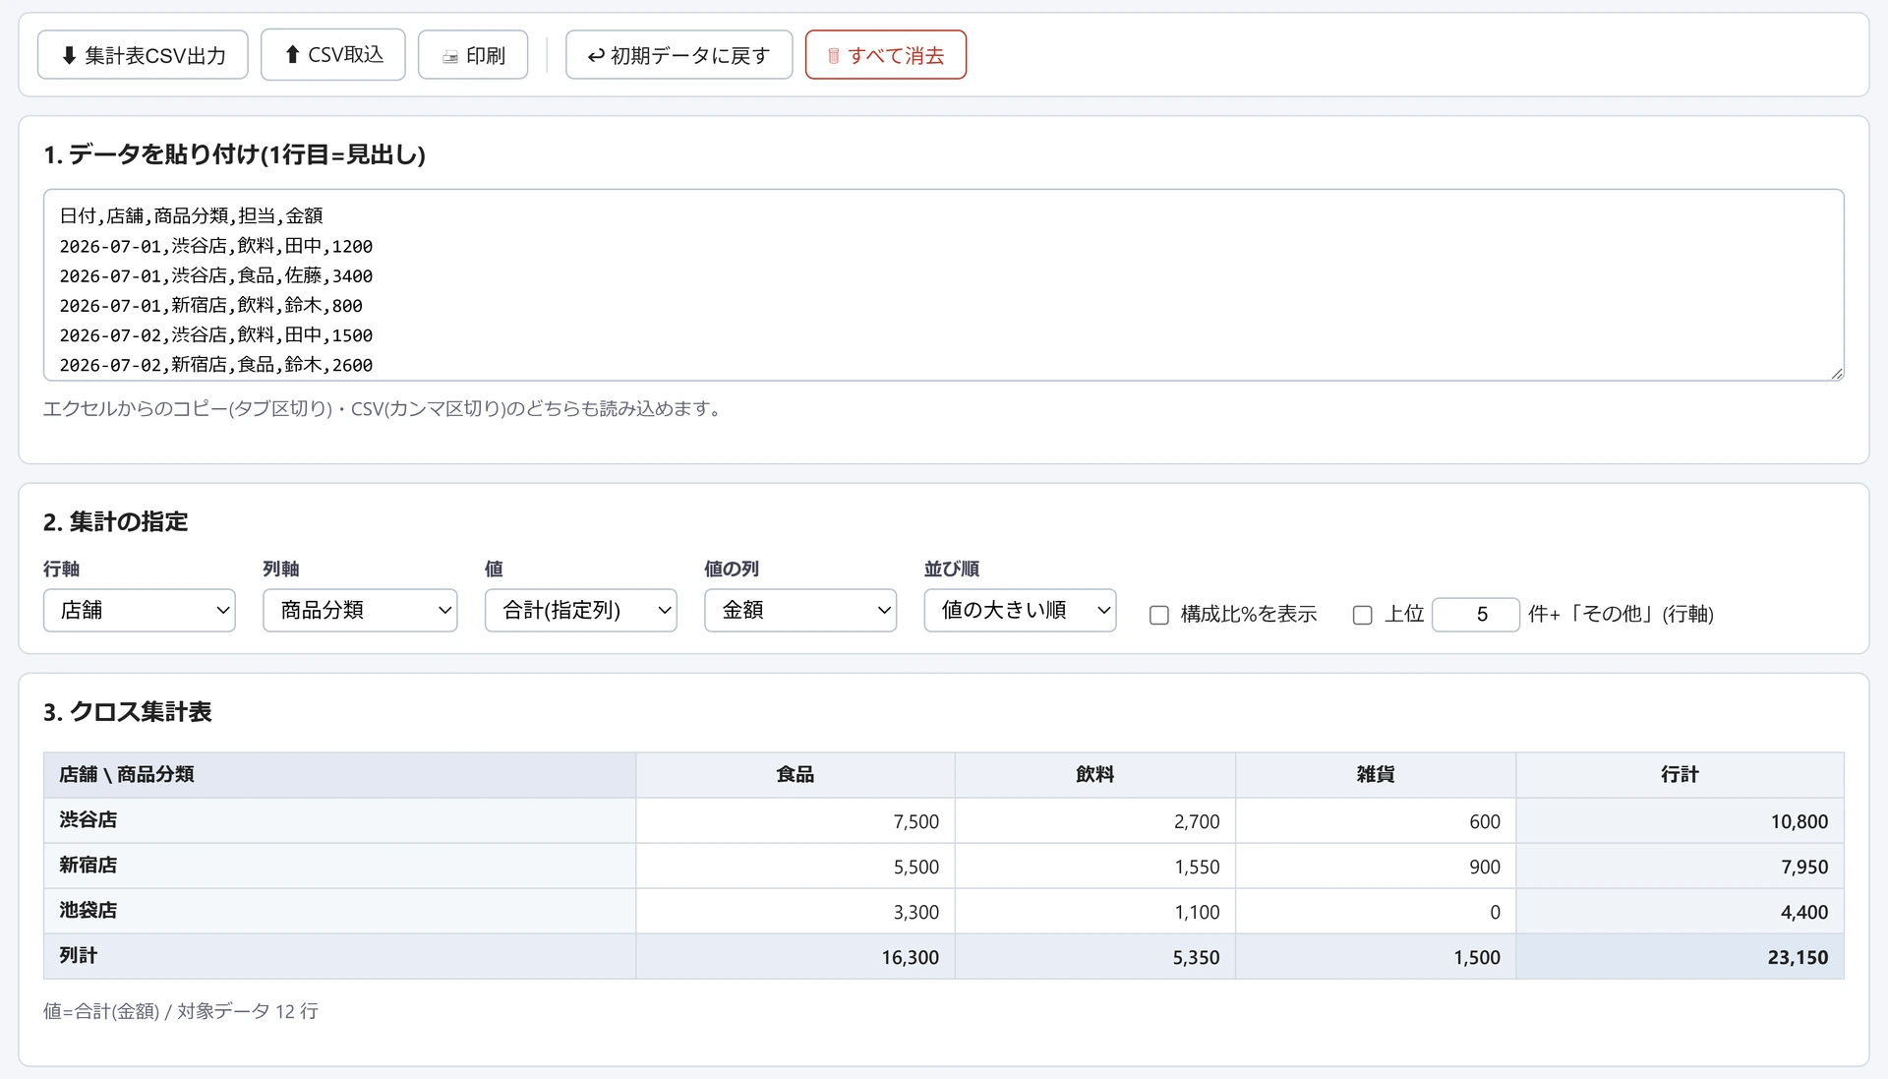Click the textarea resize handle corner

(1836, 373)
